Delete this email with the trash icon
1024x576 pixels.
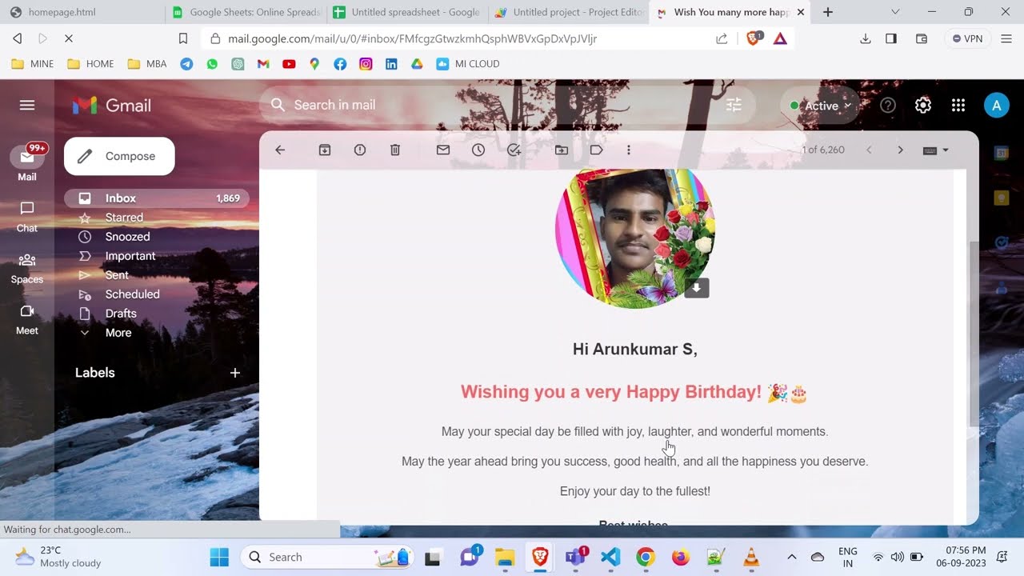tap(395, 150)
